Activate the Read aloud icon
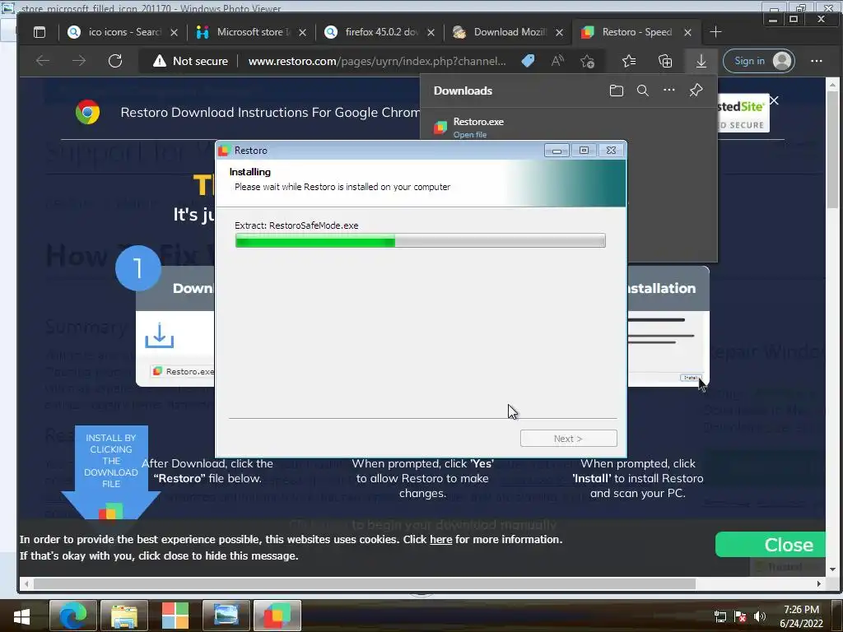Image resolution: width=843 pixels, height=632 pixels. (x=557, y=61)
